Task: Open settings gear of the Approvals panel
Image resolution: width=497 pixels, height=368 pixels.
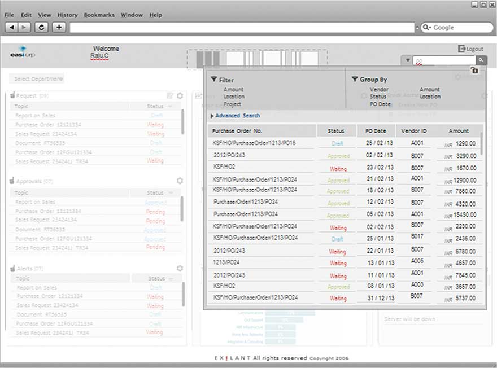Action: [180, 181]
